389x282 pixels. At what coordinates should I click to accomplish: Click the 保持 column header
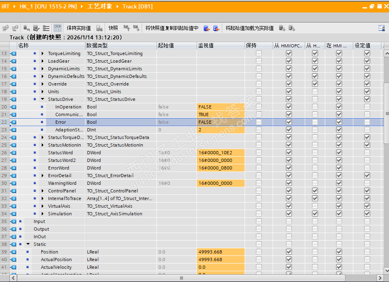tap(259, 45)
